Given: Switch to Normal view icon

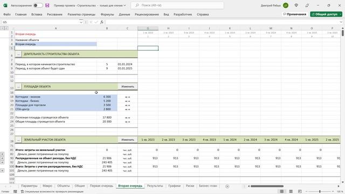Looking at the screenshot, I should point(281,191).
